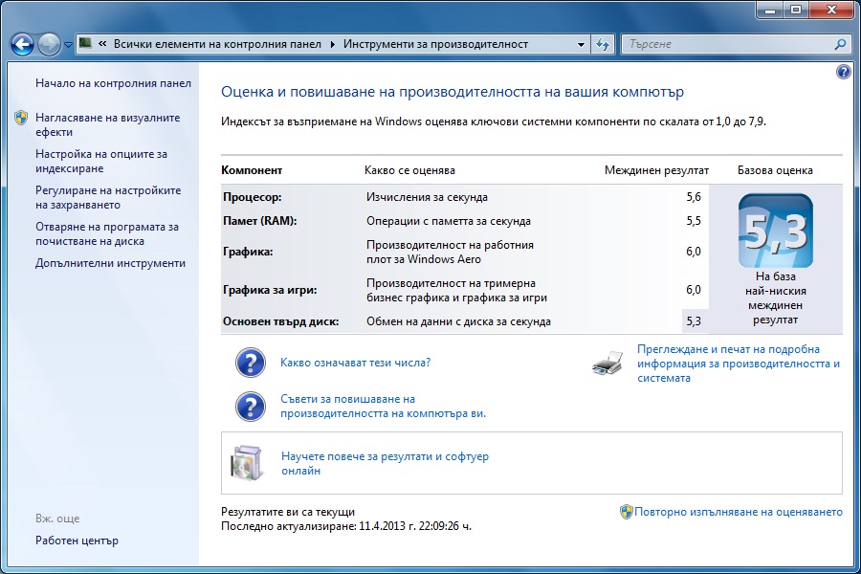Click the Базова оценка column header

[x=775, y=171]
